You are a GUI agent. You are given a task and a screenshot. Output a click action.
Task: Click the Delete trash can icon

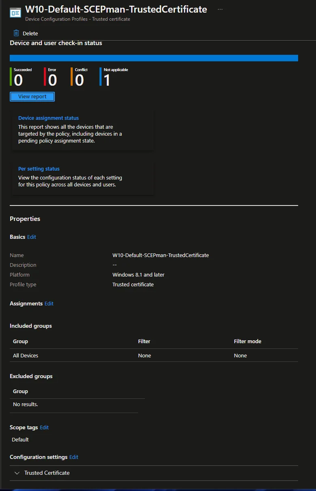point(16,33)
